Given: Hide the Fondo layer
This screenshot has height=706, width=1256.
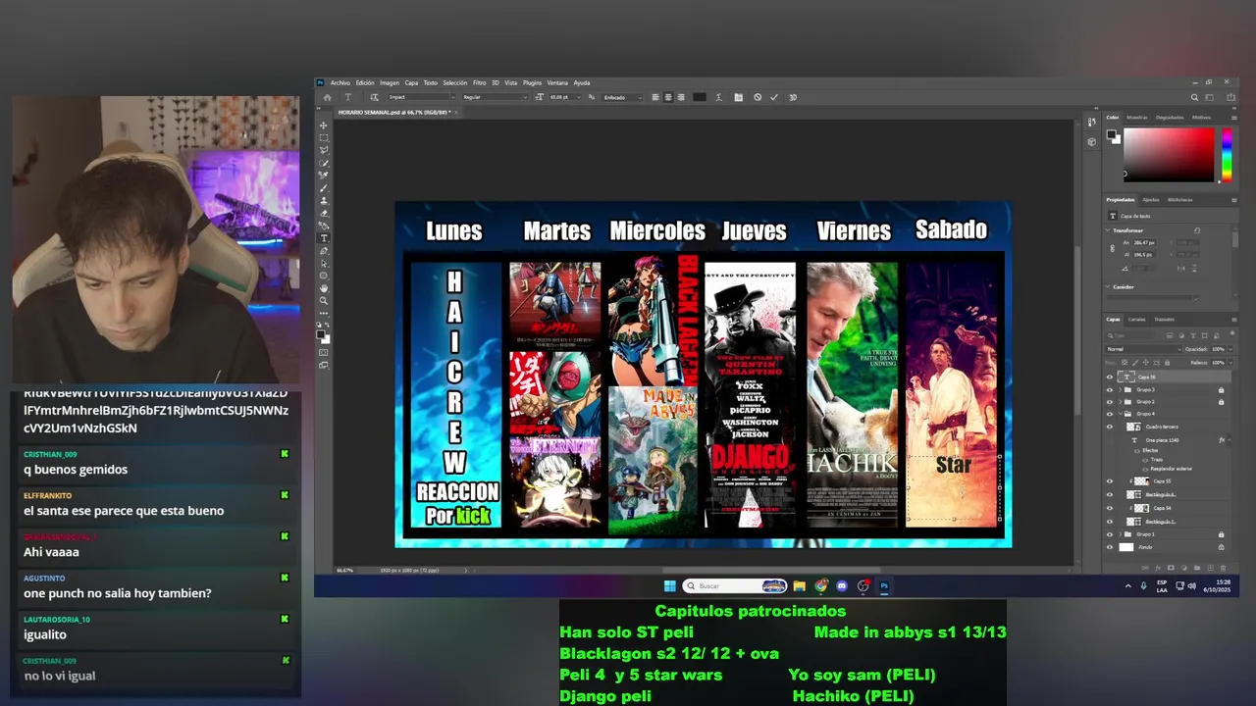Looking at the screenshot, I should click(1110, 547).
